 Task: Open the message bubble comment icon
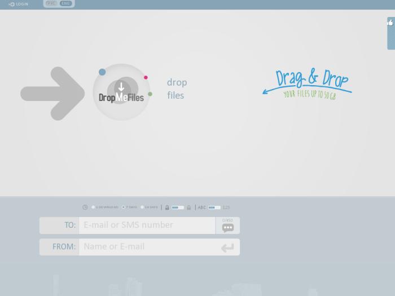point(228,228)
